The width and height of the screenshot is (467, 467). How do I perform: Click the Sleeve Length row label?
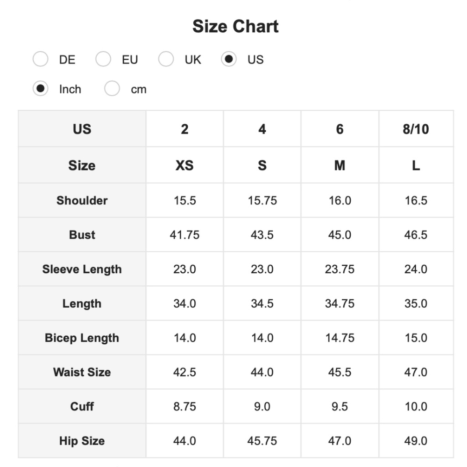pyautogui.click(x=82, y=269)
